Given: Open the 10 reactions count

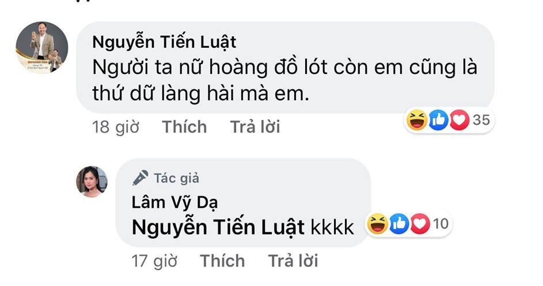Looking at the screenshot, I should coord(441,224).
